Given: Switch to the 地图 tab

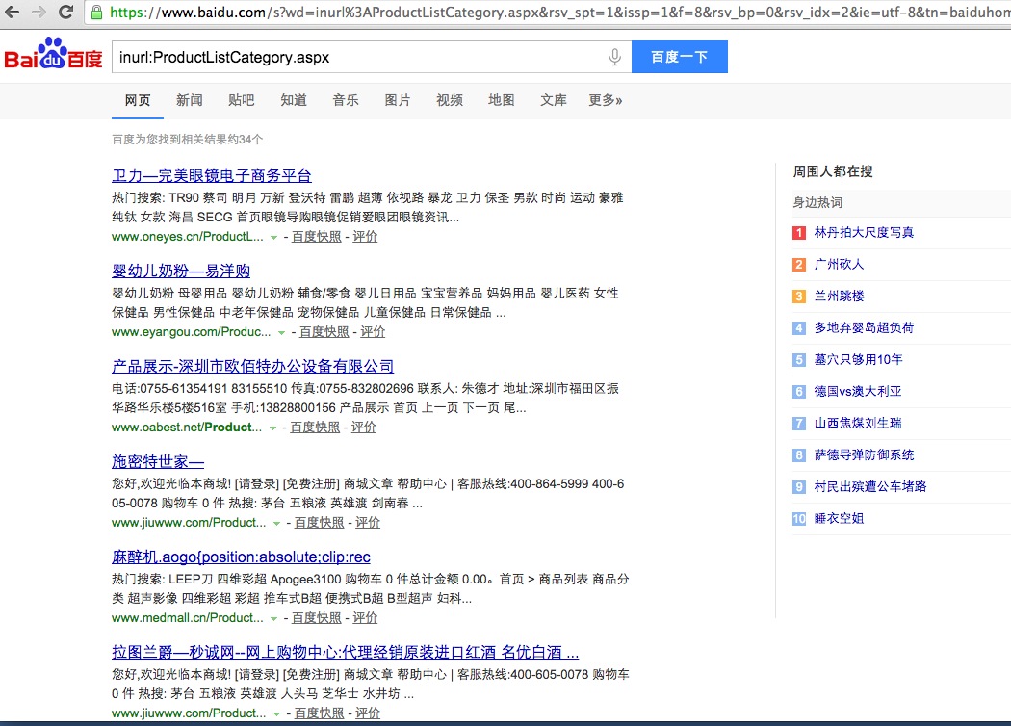Looking at the screenshot, I should tap(502, 100).
